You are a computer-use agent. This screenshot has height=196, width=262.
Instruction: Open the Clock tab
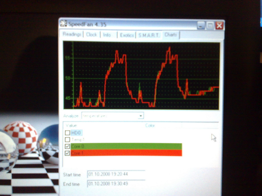tap(92, 35)
